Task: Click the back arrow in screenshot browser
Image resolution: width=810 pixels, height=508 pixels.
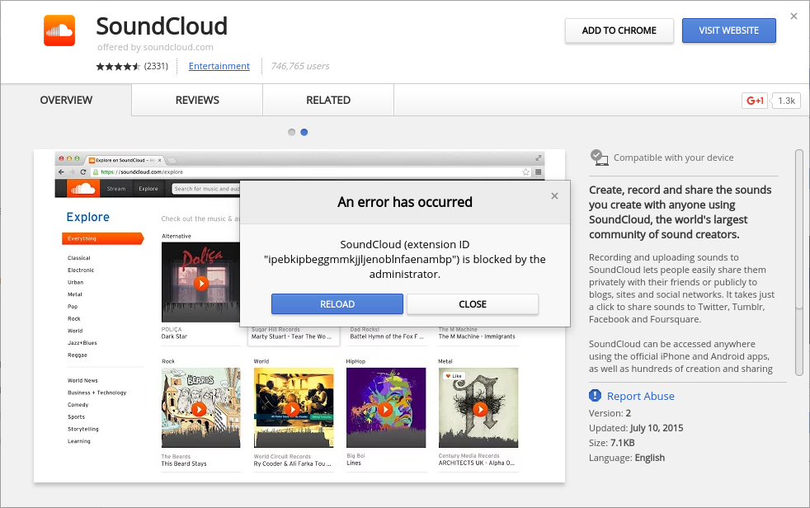Action: (x=62, y=172)
